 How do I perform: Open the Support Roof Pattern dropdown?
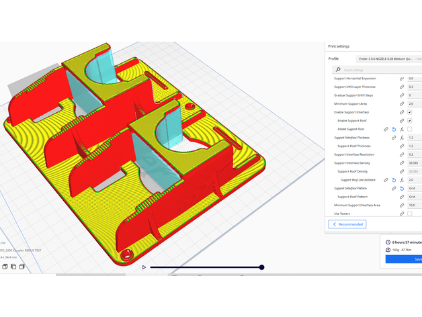414,197
